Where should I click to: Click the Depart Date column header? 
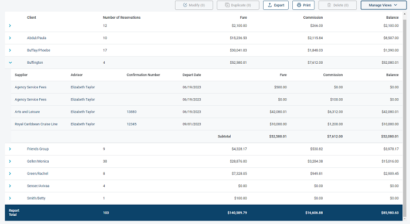click(192, 75)
